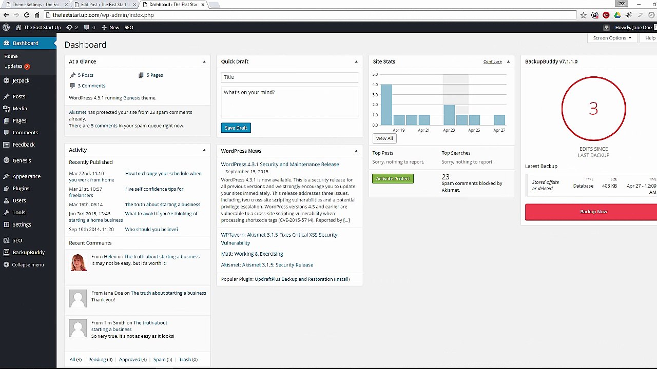Click the What's on your mind text area
Viewport: 657px width, 369px height.
pos(289,102)
